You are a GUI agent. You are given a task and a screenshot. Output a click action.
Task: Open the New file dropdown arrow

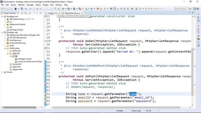5,9
